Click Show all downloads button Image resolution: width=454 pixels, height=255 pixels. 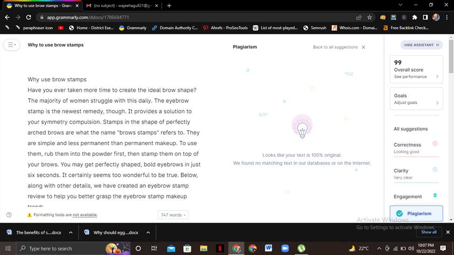[x=429, y=232]
